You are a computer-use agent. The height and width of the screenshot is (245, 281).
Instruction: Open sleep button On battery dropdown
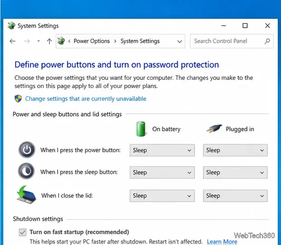pos(162,172)
